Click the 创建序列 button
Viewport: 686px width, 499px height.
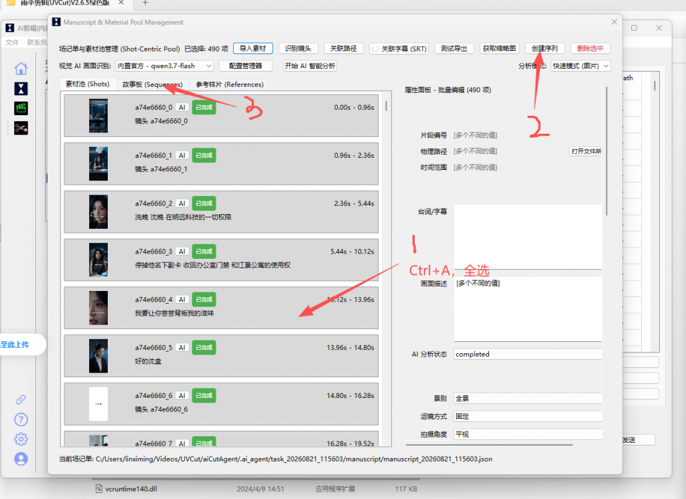pos(545,49)
